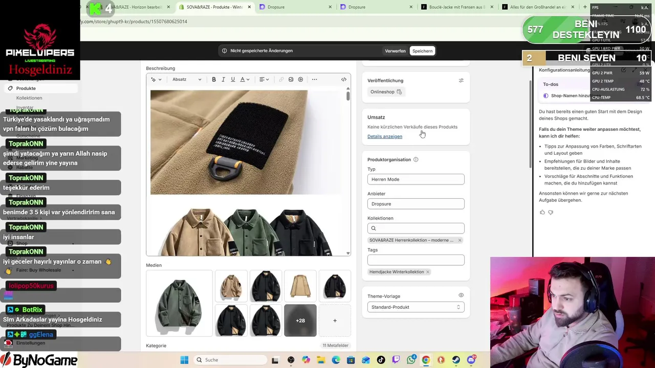Remove the Hemdjacke Winterkollektion tag
The width and height of the screenshot is (655, 368).
[427, 272]
